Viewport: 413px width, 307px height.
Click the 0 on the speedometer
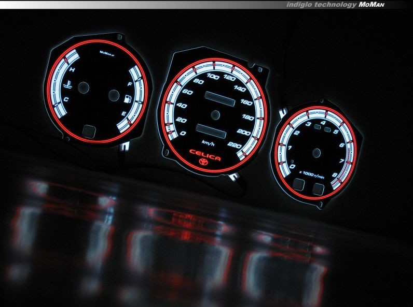pos(183,133)
